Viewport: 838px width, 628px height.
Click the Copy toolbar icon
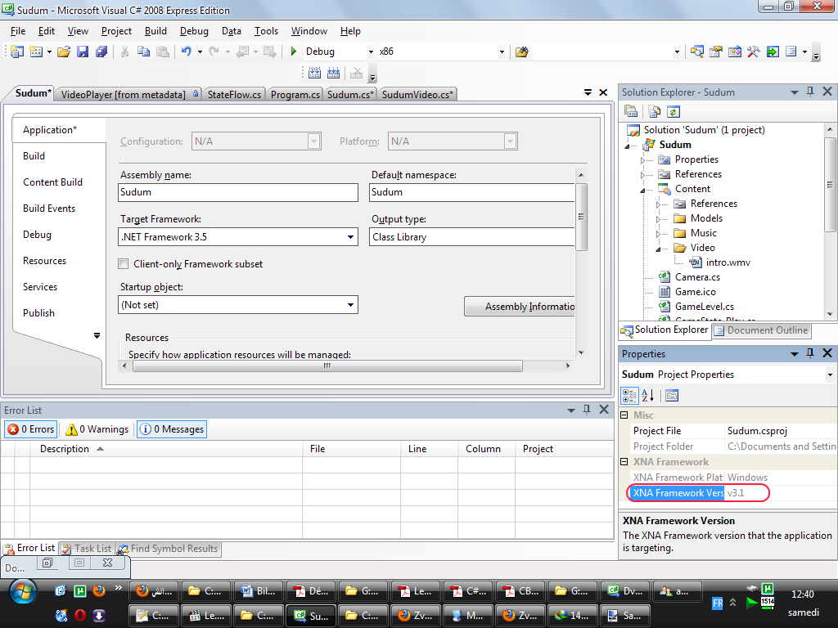tap(143, 52)
